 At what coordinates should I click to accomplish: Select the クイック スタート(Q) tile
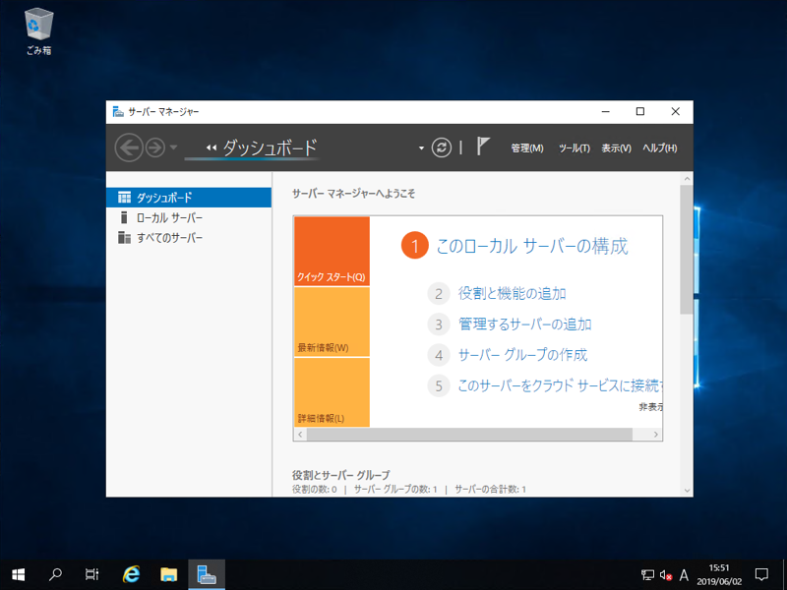pyautogui.click(x=332, y=252)
